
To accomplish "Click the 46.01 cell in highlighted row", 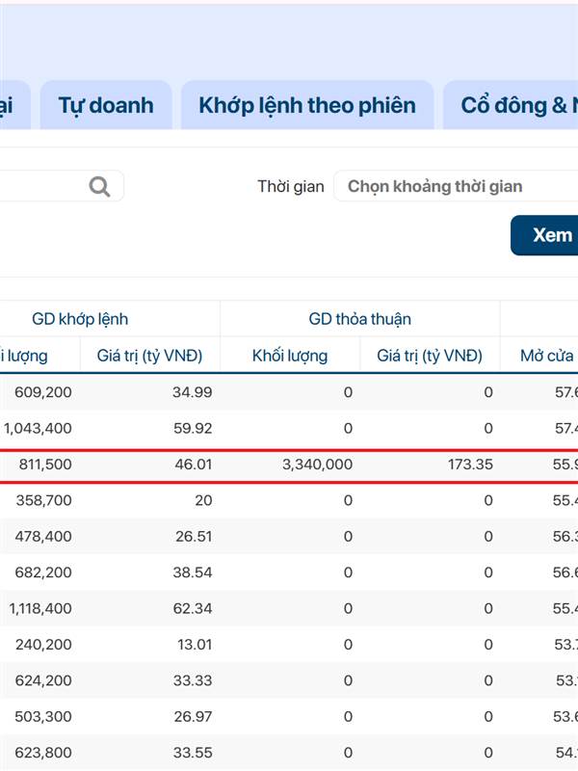I will click(x=193, y=465).
